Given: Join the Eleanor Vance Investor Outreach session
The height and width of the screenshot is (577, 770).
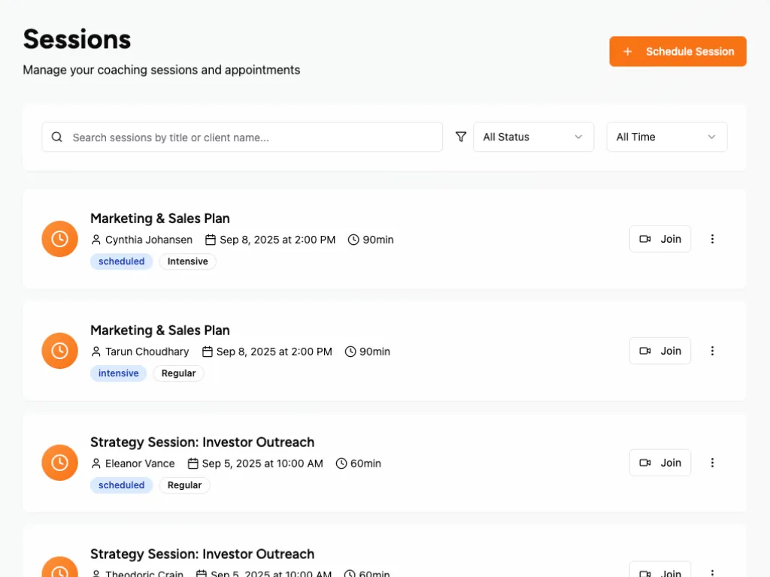Looking at the screenshot, I should click(659, 463).
